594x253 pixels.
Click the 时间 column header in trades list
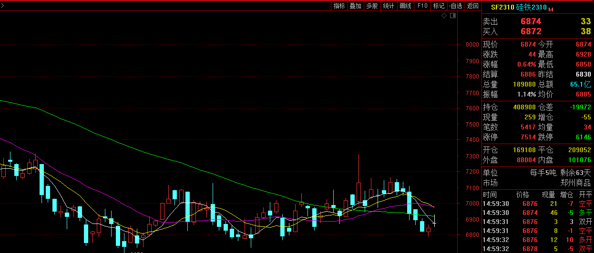[x=489, y=195]
